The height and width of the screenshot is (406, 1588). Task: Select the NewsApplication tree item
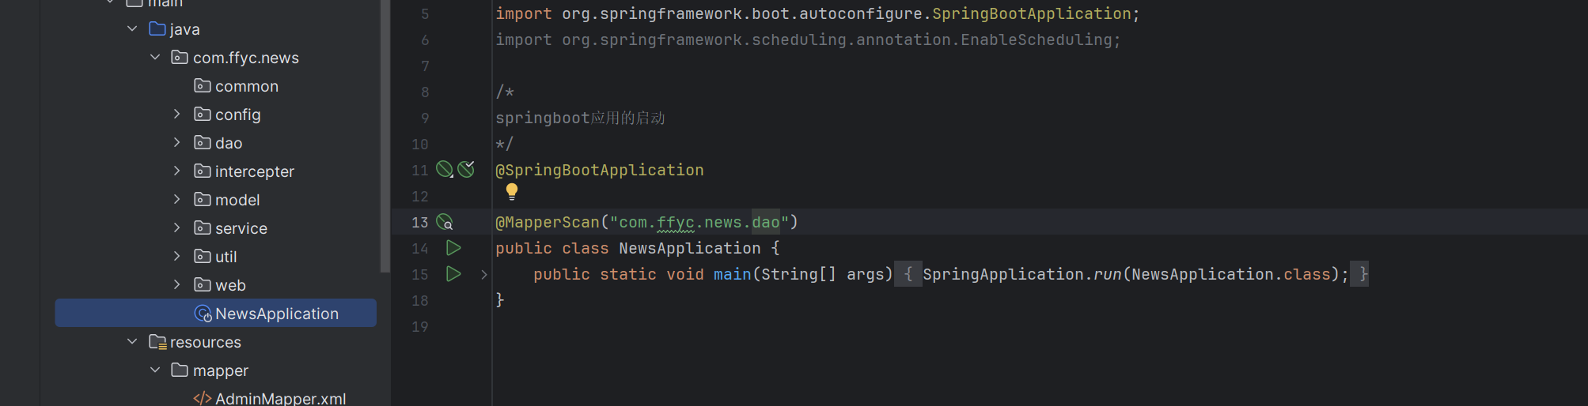[x=216, y=314]
